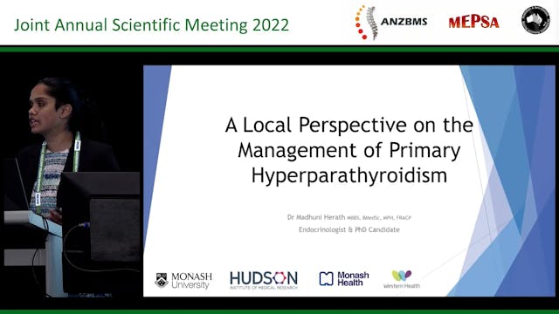Image resolution: width=559 pixels, height=314 pixels.
Task: Click the ANZBMS text next to the spine
Action: (x=404, y=22)
